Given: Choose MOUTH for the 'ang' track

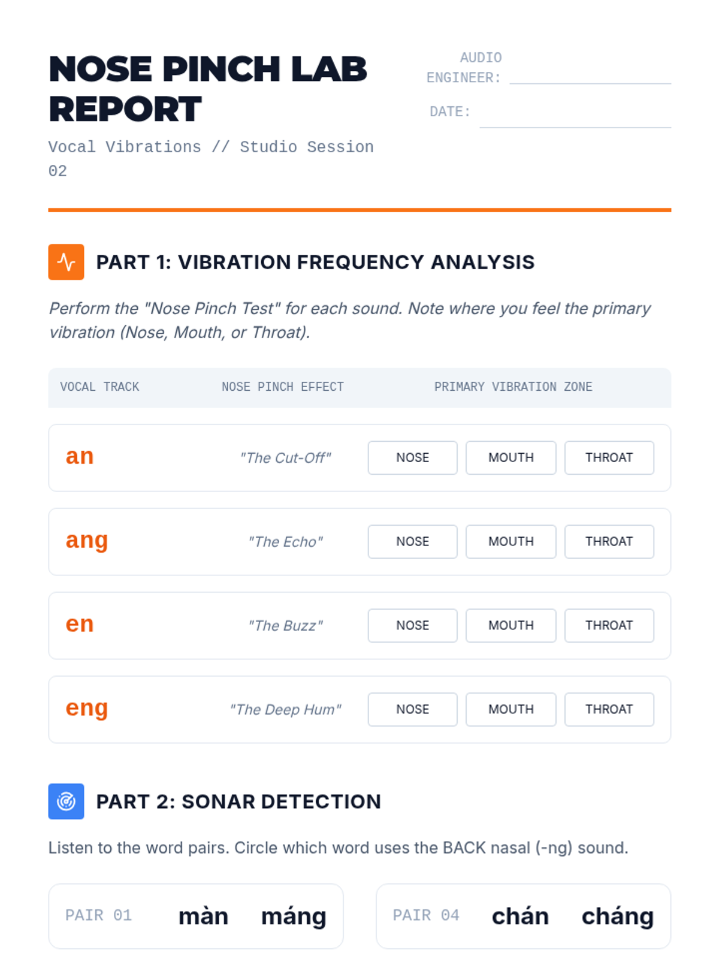Looking at the screenshot, I should tap(510, 542).
